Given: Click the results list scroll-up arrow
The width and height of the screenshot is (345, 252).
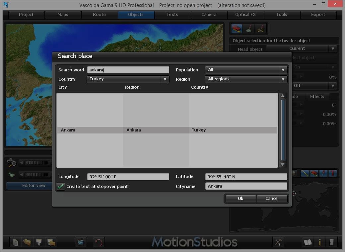Looking at the screenshot, I should (283, 96).
